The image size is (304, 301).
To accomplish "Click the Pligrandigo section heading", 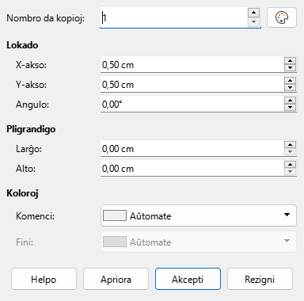I will [x=31, y=129].
